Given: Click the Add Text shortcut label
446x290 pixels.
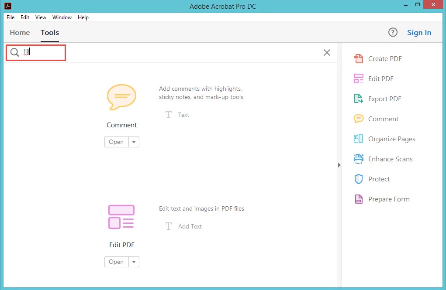Looking at the screenshot, I should [x=190, y=226].
